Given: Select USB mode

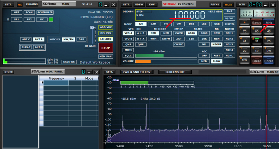Looking at the screenshot, I should [x=216, y=24].
